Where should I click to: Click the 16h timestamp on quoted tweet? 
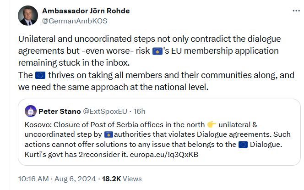(x=139, y=112)
